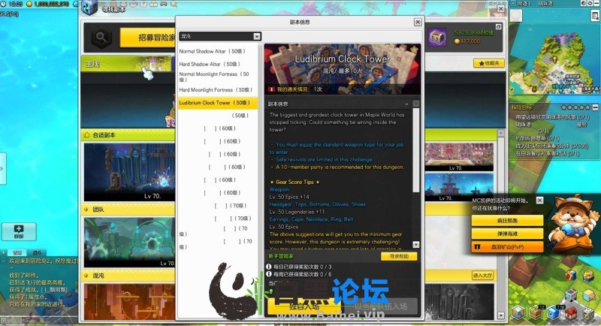Viewport: 601px width, 326px height.
Task: Open the difficulty filter dropdown in dungeon info
Action: [219, 36]
